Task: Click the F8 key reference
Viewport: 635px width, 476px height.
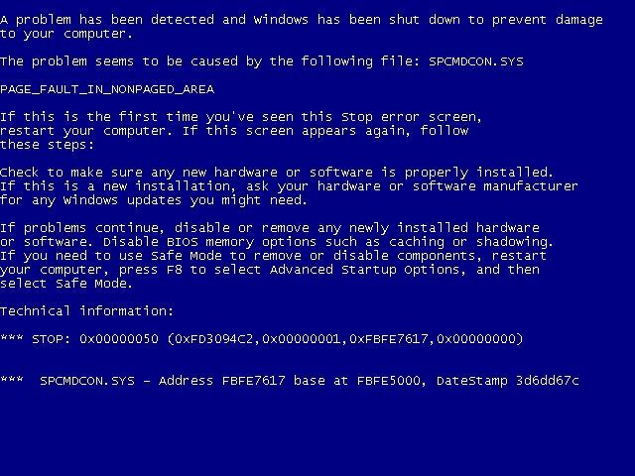Action: 175,270
